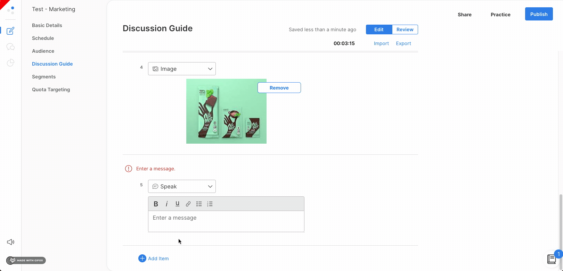Click the Export link
This screenshot has width=563, height=271.
[403, 43]
